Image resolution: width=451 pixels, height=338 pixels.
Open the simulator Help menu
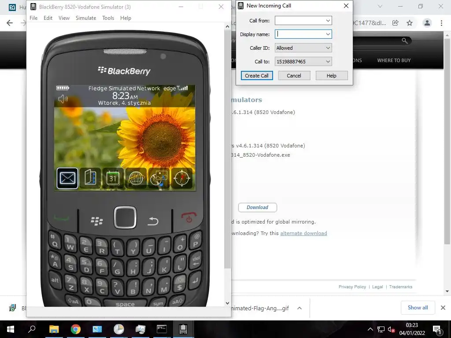tap(126, 18)
